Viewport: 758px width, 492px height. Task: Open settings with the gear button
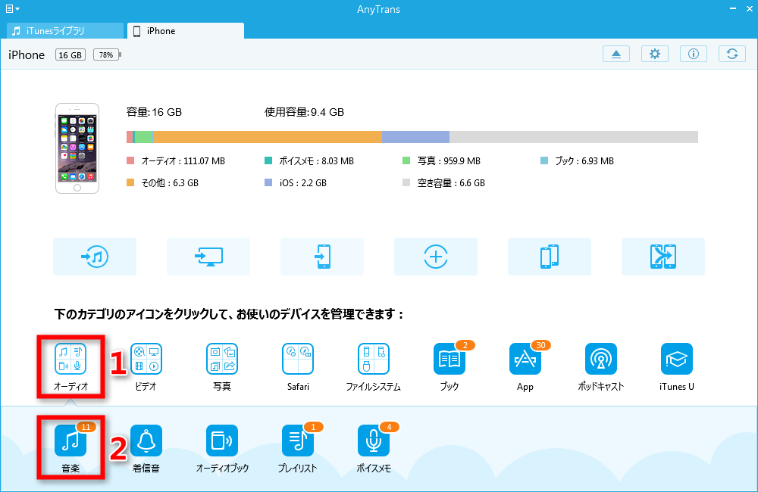click(x=655, y=54)
